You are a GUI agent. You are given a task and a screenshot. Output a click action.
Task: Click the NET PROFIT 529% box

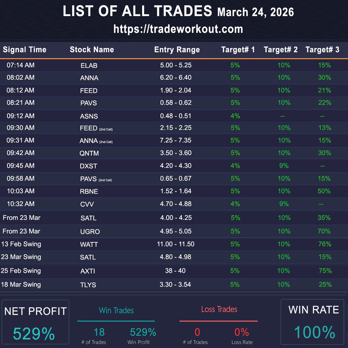click(35, 322)
